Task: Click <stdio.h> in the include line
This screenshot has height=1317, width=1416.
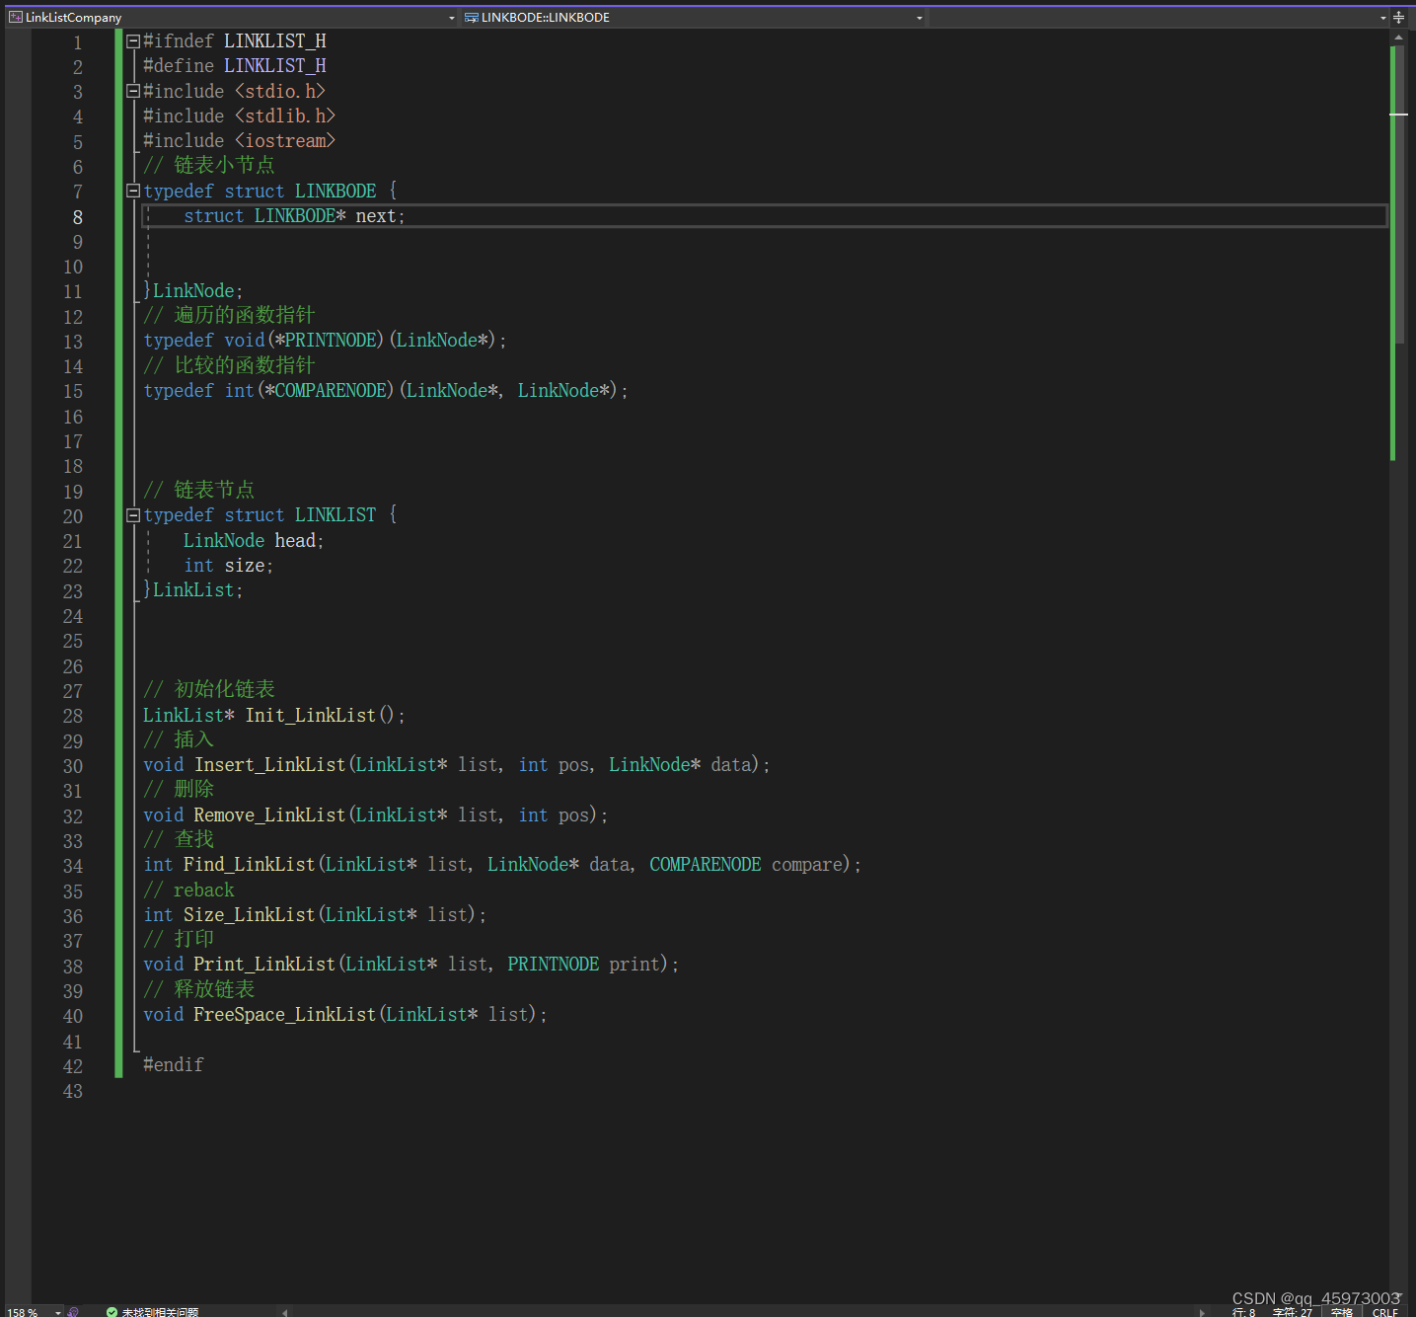Action: pyautogui.click(x=279, y=91)
